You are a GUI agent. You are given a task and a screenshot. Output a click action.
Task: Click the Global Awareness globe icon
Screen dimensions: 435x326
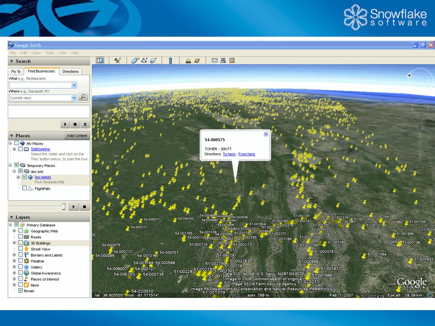click(x=26, y=273)
